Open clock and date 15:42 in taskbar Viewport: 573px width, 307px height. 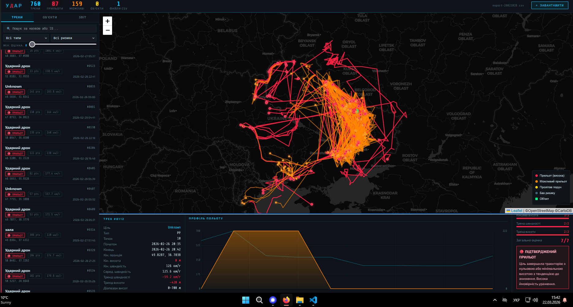click(551, 300)
